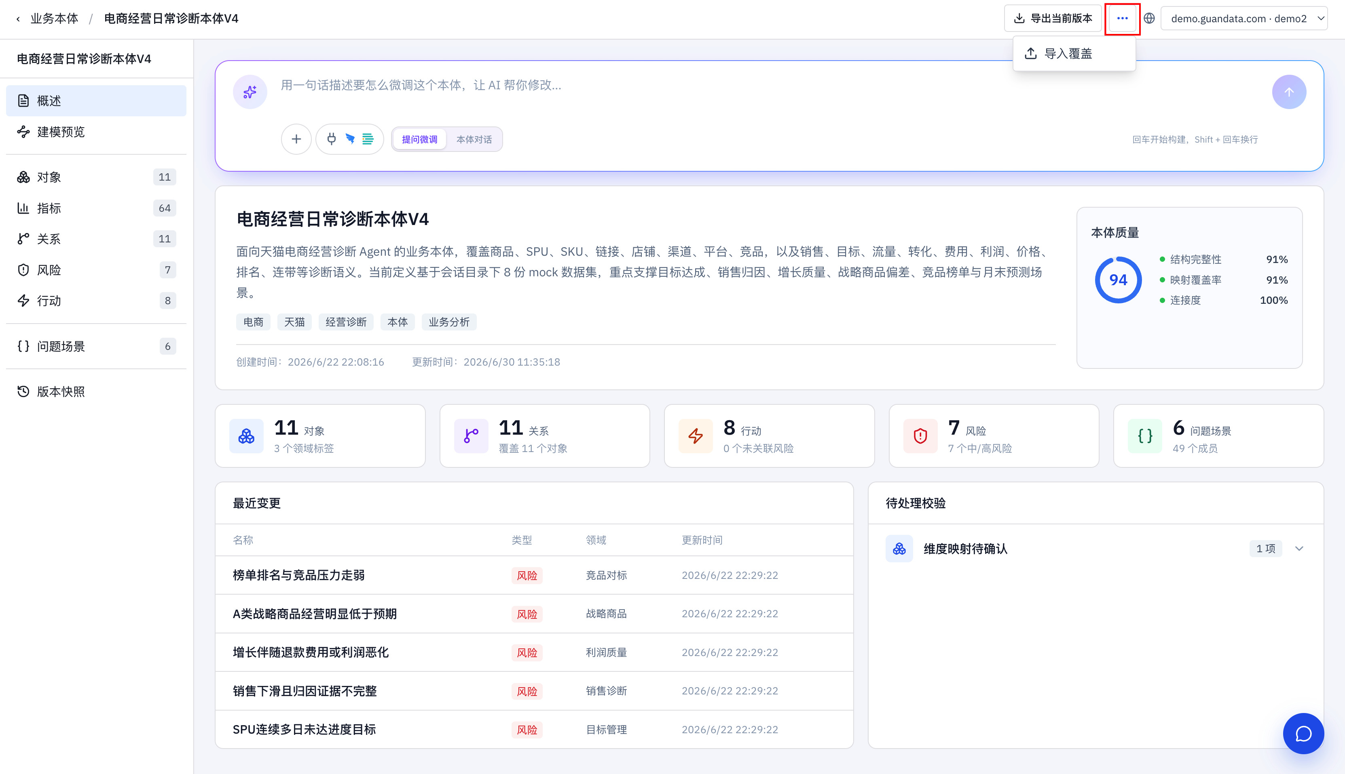Open row SPU连续多日未达进度目标
Image resolution: width=1345 pixels, height=774 pixels.
coord(534,729)
